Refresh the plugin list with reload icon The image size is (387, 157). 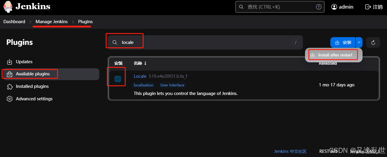point(373,42)
